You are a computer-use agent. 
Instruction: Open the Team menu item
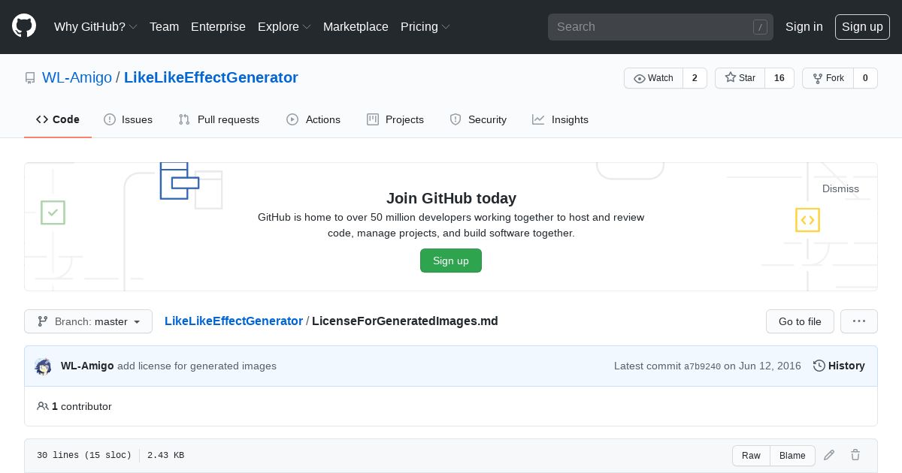click(x=164, y=26)
